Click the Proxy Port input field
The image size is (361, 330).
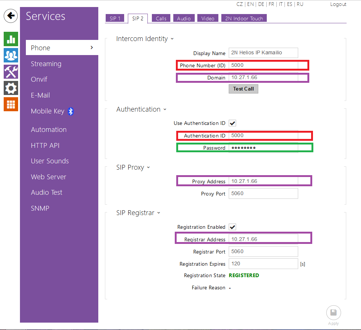click(x=263, y=193)
